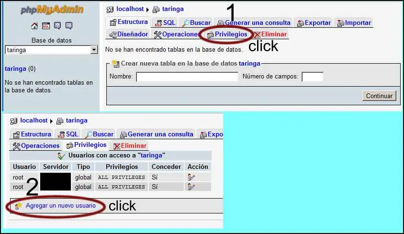Open Generar una consulta tab in top panel
Image resolution: width=404 pixels, height=234 pixels.
point(254,22)
